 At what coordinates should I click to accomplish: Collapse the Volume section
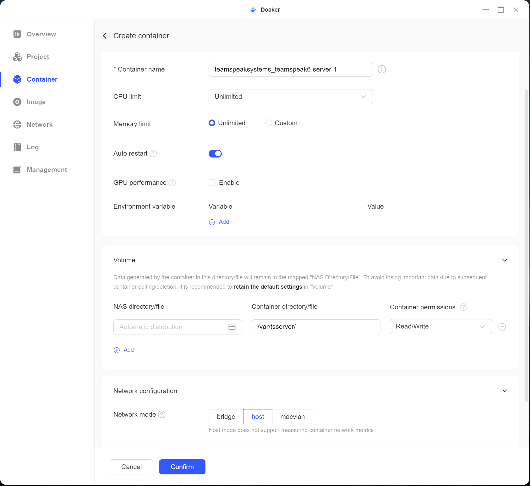click(505, 260)
